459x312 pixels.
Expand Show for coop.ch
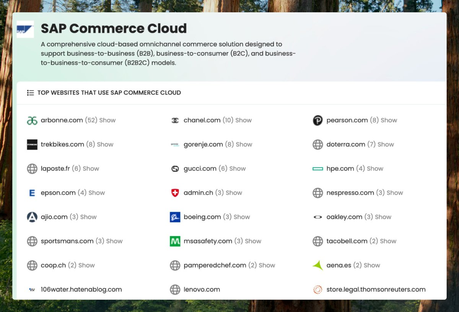click(x=86, y=265)
